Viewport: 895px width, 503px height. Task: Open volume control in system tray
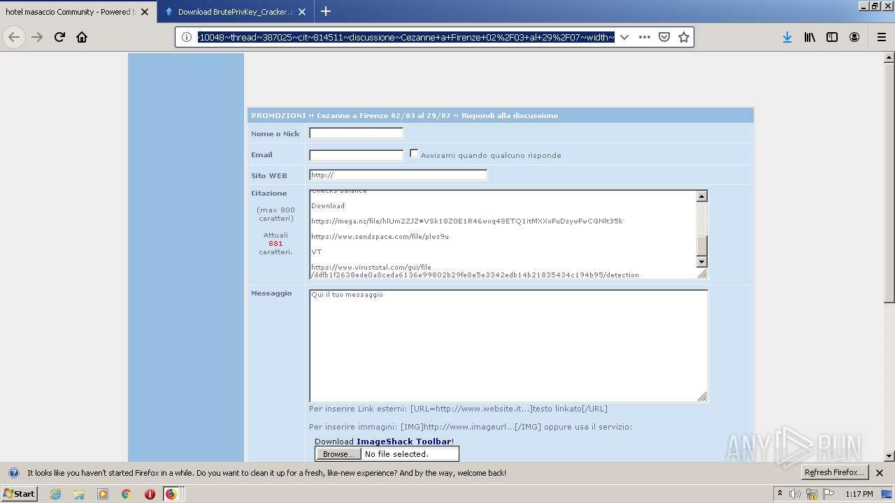[795, 494]
